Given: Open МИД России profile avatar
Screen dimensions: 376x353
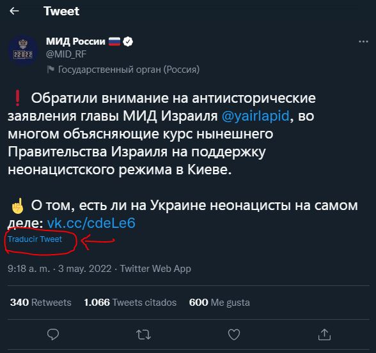Looking at the screenshot, I should [23, 50].
